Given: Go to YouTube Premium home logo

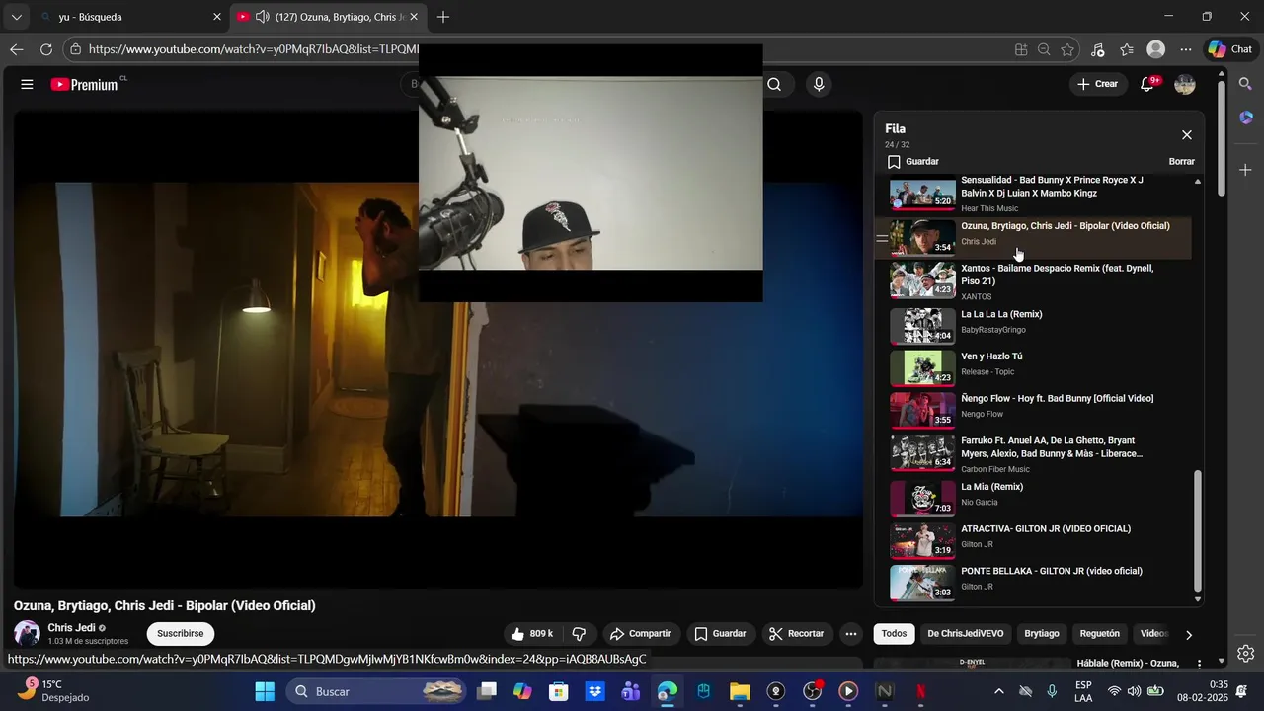Looking at the screenshot, I should [x=86, y=84].
